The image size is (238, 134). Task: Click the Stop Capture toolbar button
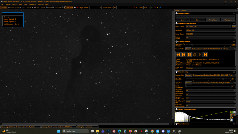pos(40,7)
